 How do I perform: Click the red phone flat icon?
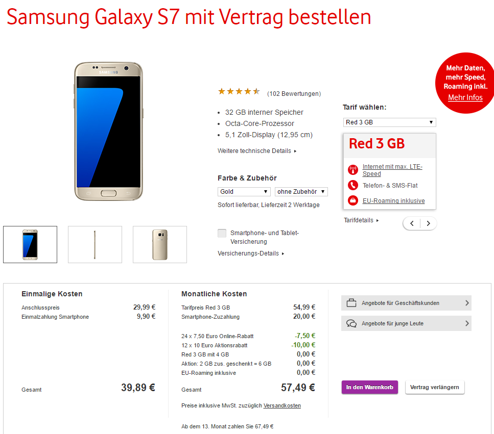click(353, 185)
